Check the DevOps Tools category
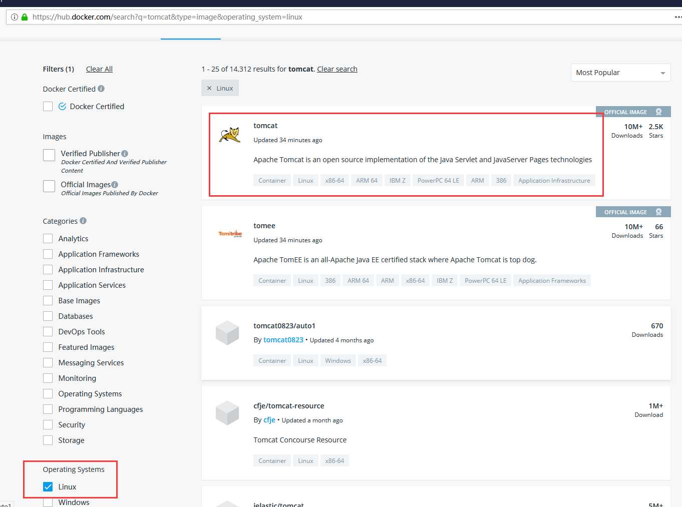The height and width of the screenshot is (507, 682). (48, 332)
